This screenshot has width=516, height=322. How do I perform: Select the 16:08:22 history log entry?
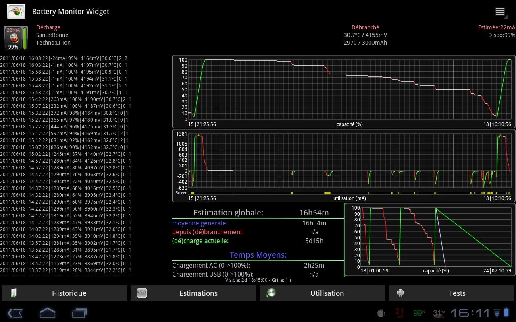tap(64, 58)
